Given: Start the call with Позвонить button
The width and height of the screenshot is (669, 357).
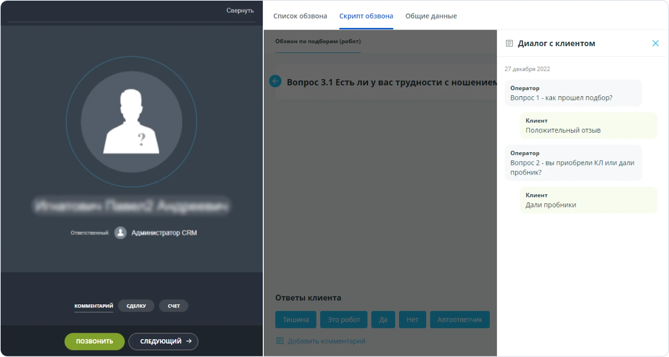Looking at the screenshot, I should 94,341.
